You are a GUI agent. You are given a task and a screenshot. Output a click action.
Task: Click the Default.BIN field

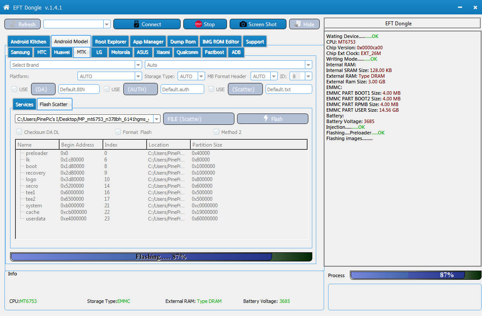point(79,89)
